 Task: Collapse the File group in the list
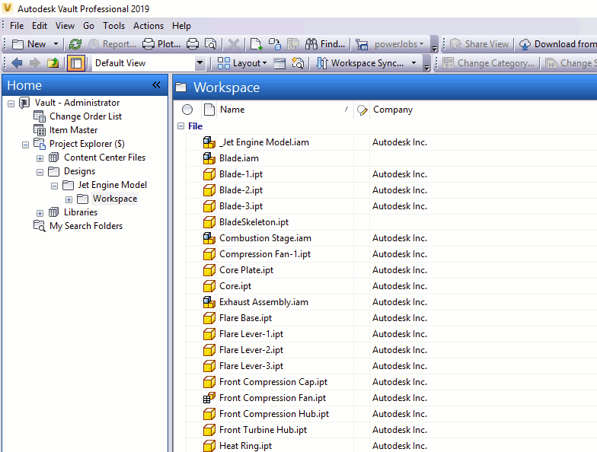coord(180,126)
